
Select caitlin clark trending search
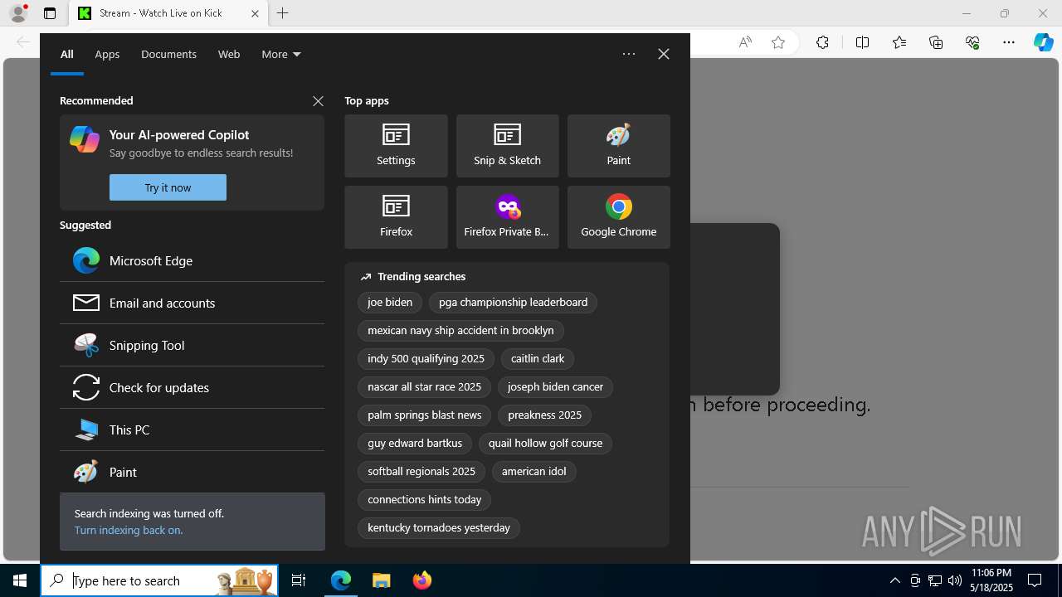pos(538,359)
